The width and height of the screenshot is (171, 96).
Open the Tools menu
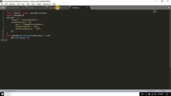(33, 4)
